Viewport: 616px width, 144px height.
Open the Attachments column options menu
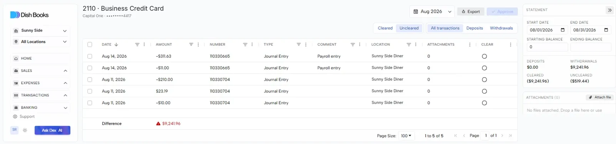tap(470, 45)
